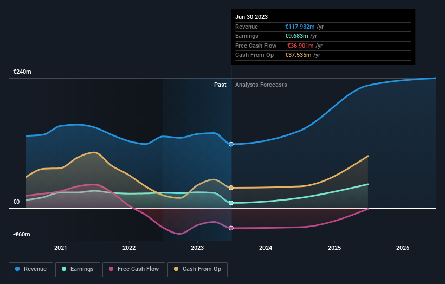Click the €117.932m revenue value in tooltip
This screenshot has height=284, width=445.
coord(300,27)
